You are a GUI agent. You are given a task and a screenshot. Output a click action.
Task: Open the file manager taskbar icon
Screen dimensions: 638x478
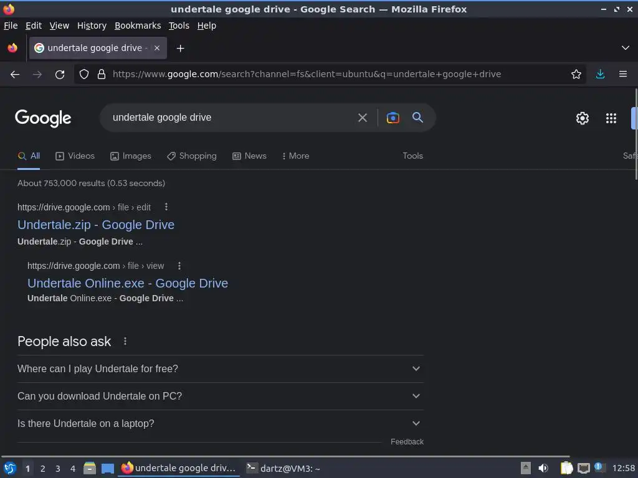90,469
